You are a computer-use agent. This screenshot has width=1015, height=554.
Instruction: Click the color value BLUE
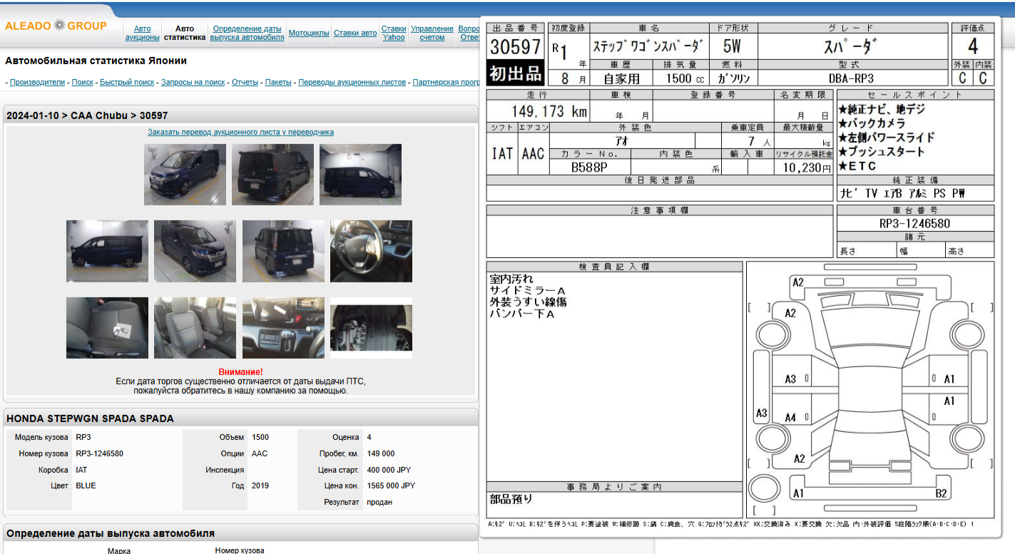coord(86,486)
